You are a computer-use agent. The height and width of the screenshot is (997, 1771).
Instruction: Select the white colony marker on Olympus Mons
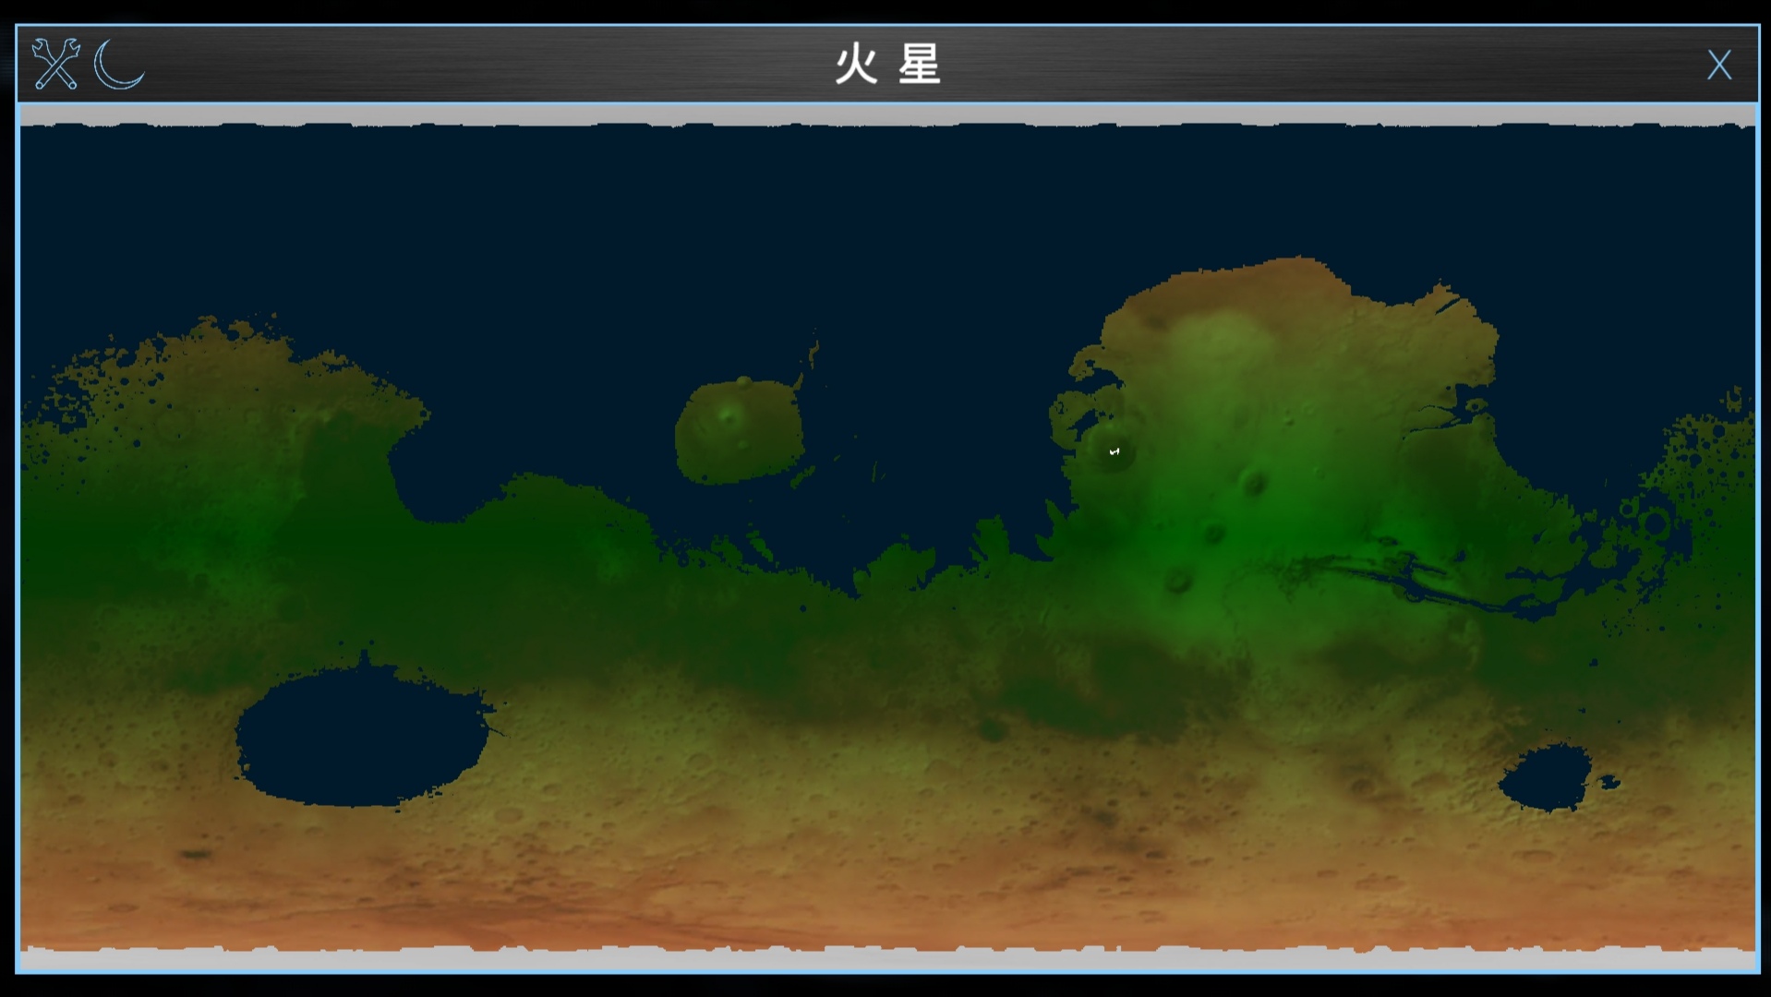pos(1114,451)
